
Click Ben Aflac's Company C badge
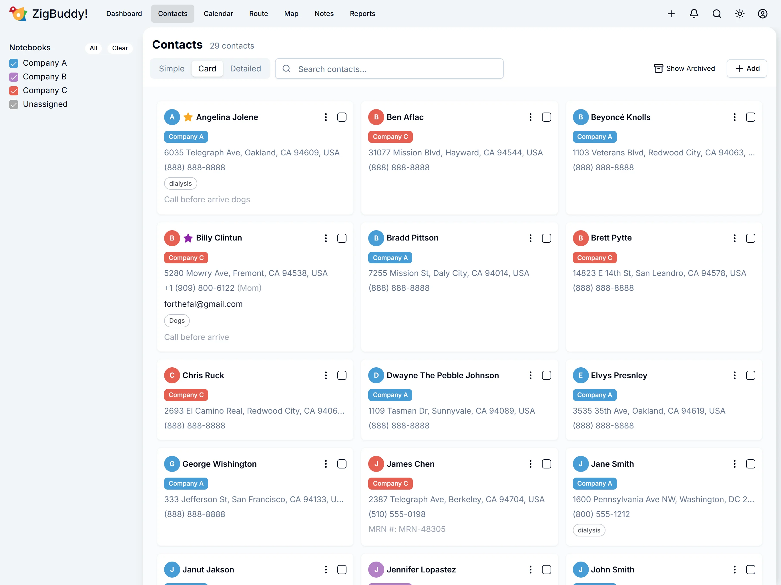(390, 137)
